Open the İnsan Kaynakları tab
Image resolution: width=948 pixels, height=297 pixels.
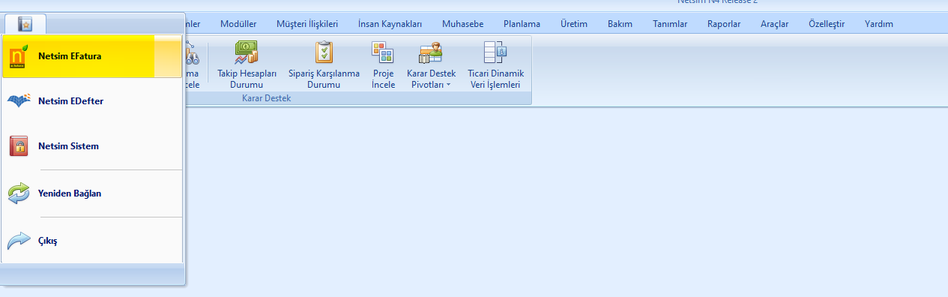390,24
